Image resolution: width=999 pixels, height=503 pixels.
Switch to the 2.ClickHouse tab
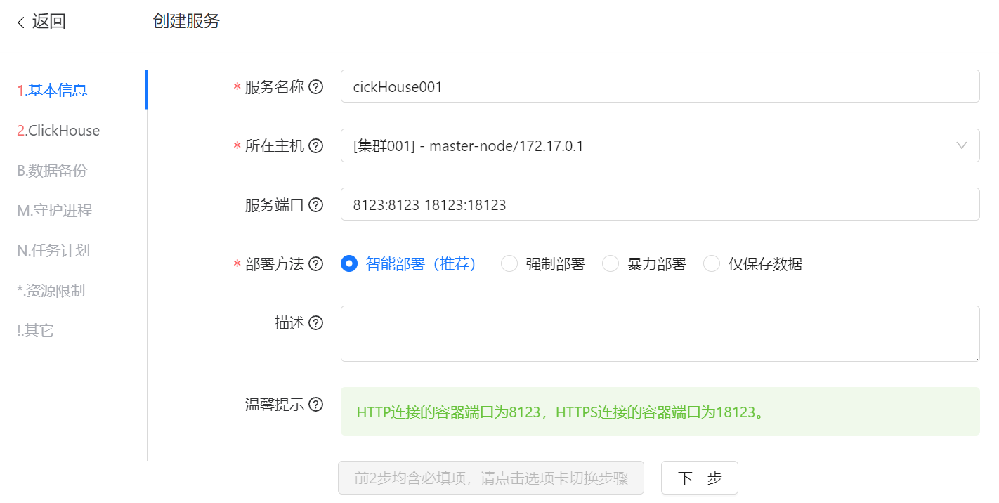pyautogui.click(x=58, y=131)
